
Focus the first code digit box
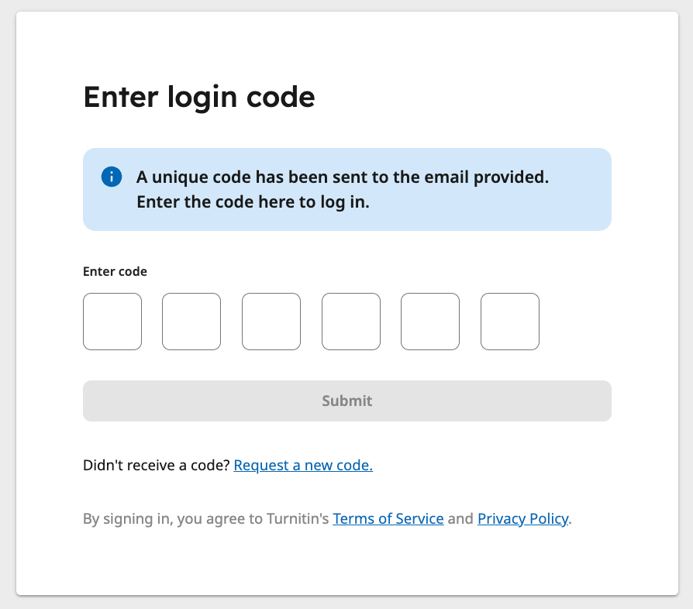(x=112, y=322)
